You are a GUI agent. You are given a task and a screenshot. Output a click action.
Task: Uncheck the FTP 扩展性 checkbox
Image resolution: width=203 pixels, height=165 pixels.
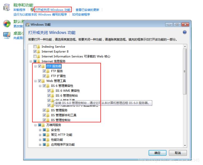44,76
